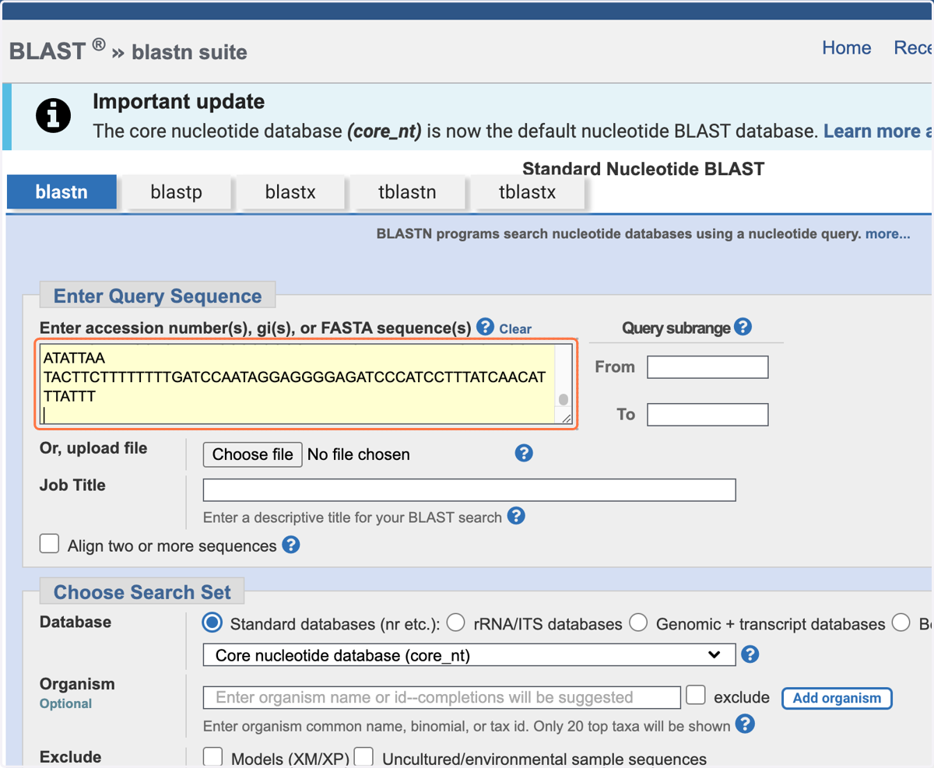934x768 pixels.
Task: Switch to the blastp tab
Action: click(177, 192)
